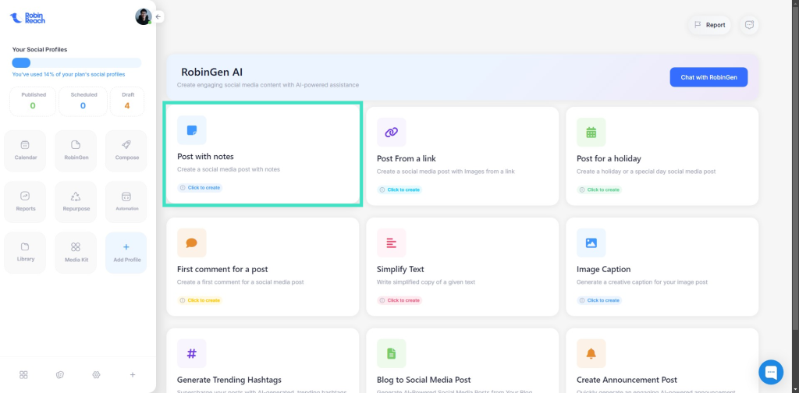This screenshot has width=799, height=393.
Task: Click the Post From a link chain icon
Action: point(392,133)
